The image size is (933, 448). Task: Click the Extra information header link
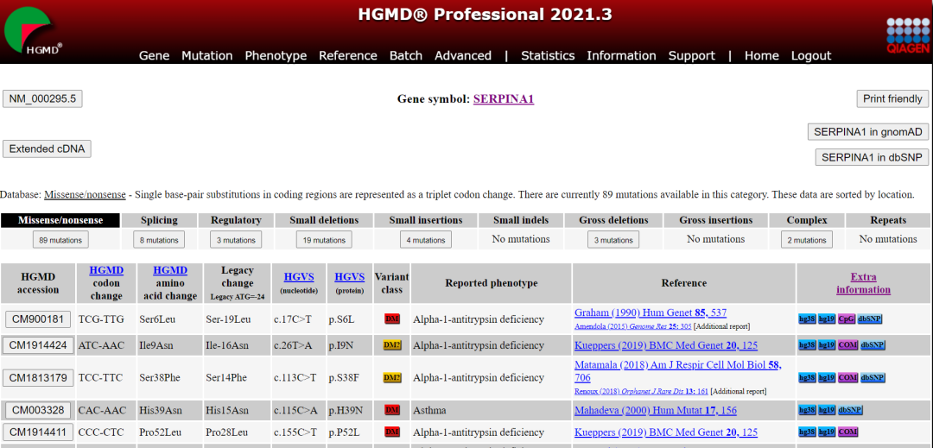click(863, 283)
